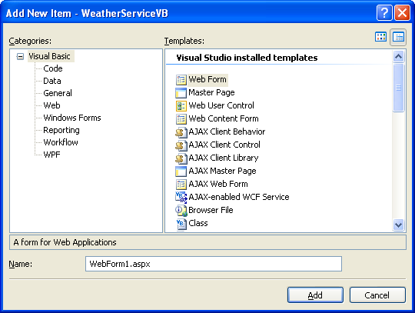Select the Master Page template label

211,93
